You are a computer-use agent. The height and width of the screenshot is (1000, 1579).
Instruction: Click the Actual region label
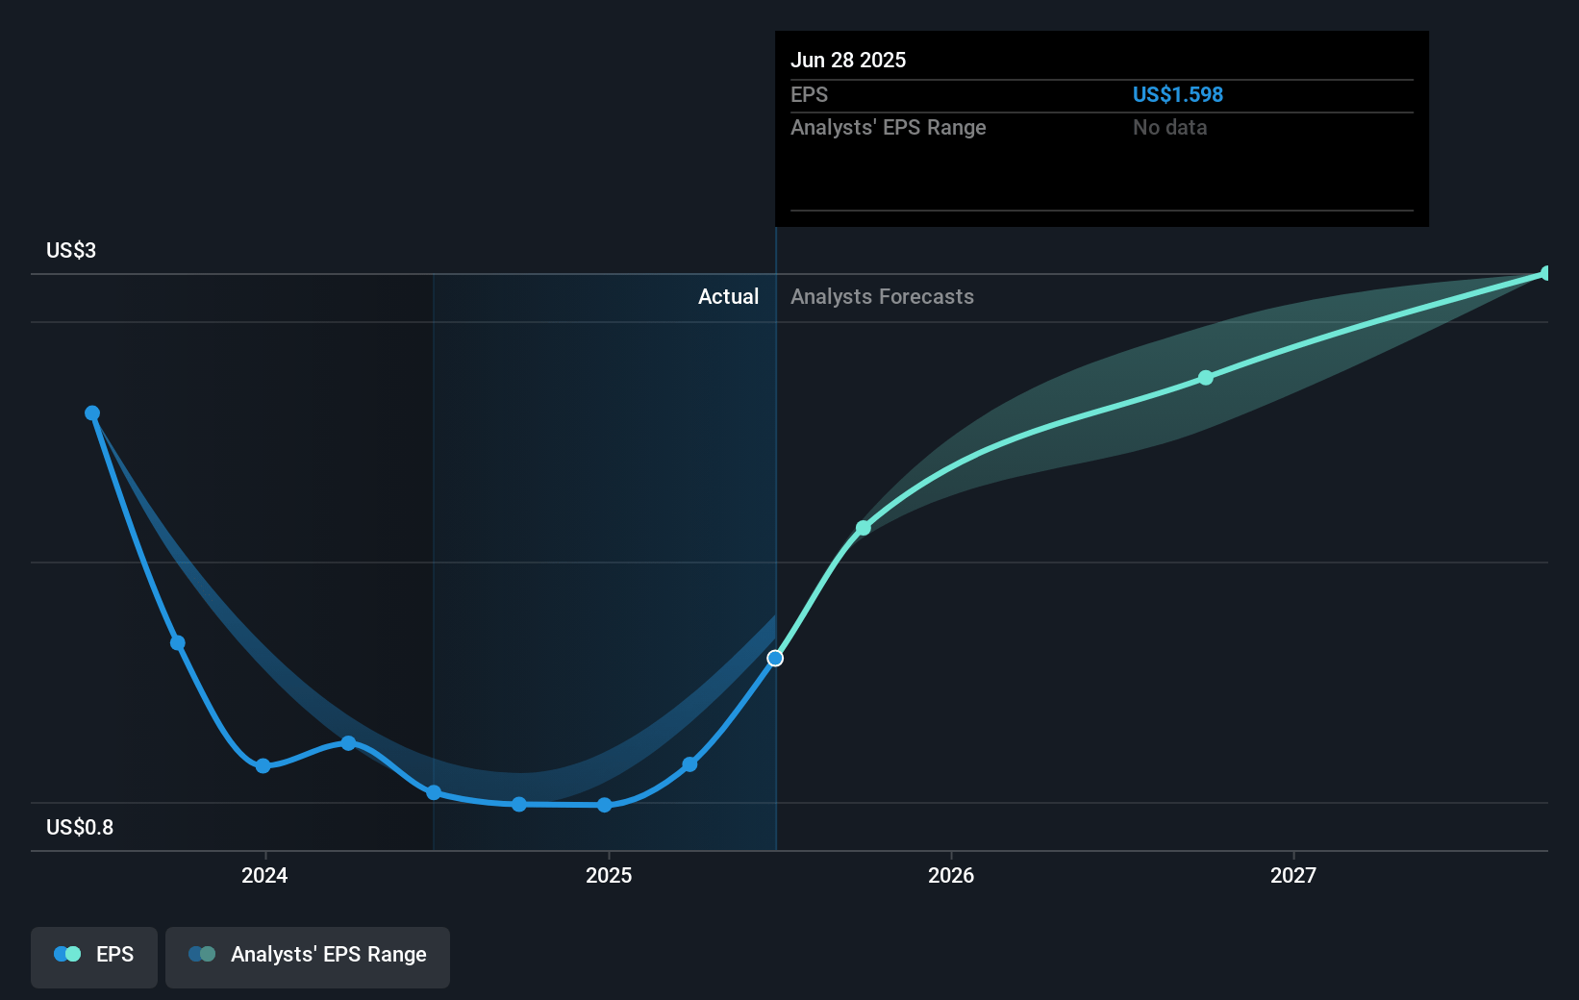[x=728, y=296]
